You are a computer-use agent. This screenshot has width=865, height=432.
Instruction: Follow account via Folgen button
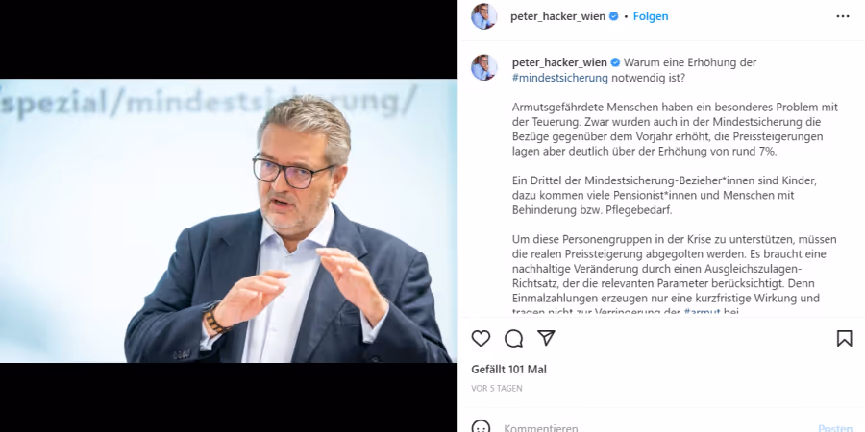point(651,16)
